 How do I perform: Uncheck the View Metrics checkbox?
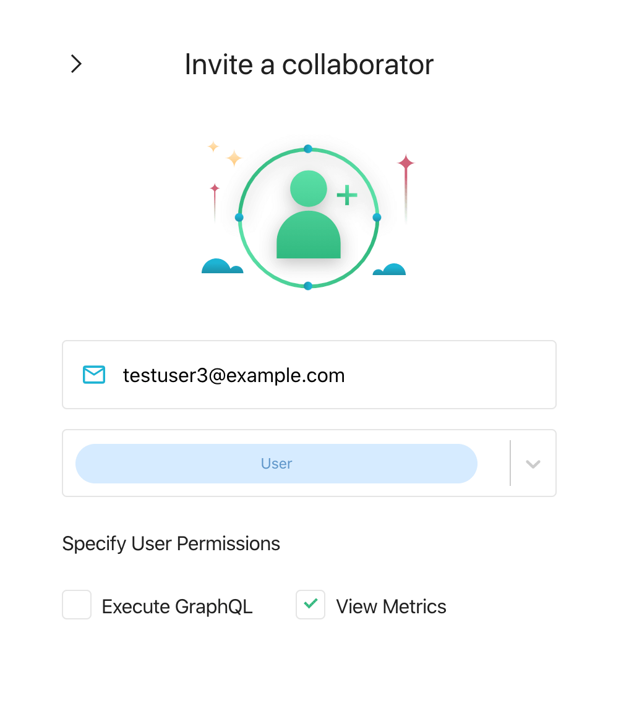tap(310, 605)
